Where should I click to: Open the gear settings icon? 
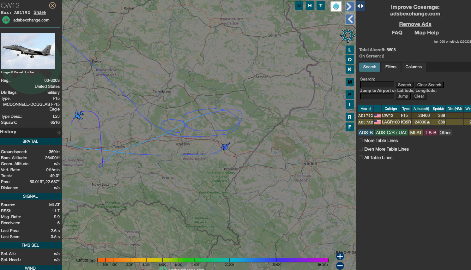point(348,35)
